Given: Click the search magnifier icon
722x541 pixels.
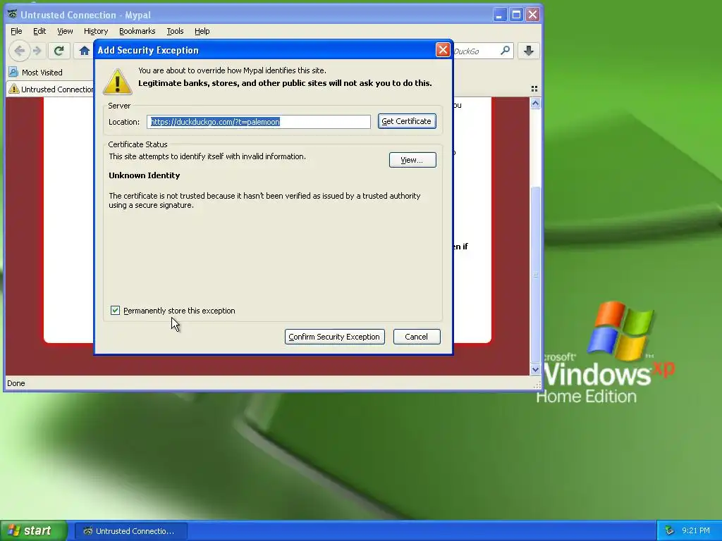Looking at the screenshot, I should [505, 51].
